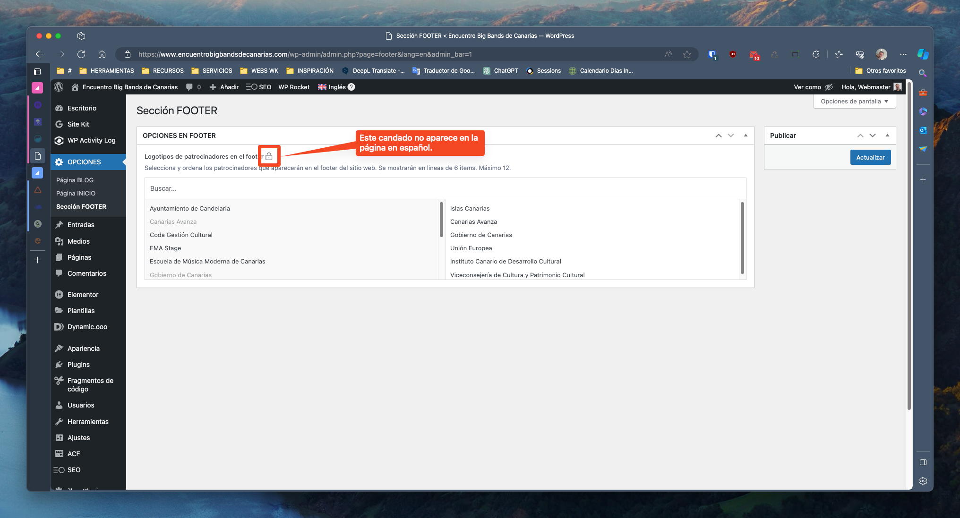Image resolution: width=960 pixels, height=518 pixels.
Task: Open browser sidebar settings gear
Action: coord(923,481)
